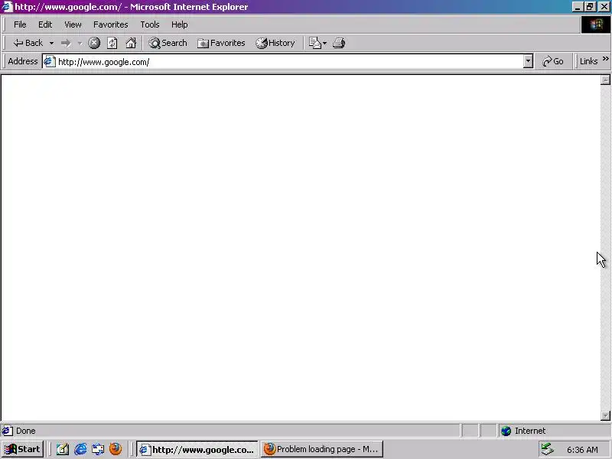Launch Firefox from quick launch
Screen dimensions: 612x459
click(x=116, y=449)
